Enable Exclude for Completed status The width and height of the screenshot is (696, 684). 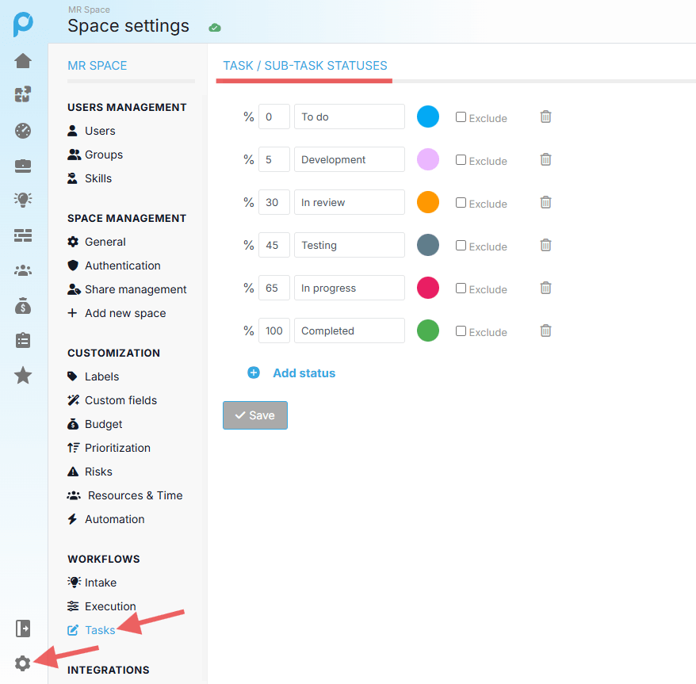pyautogui.click(x=461, y=331)
